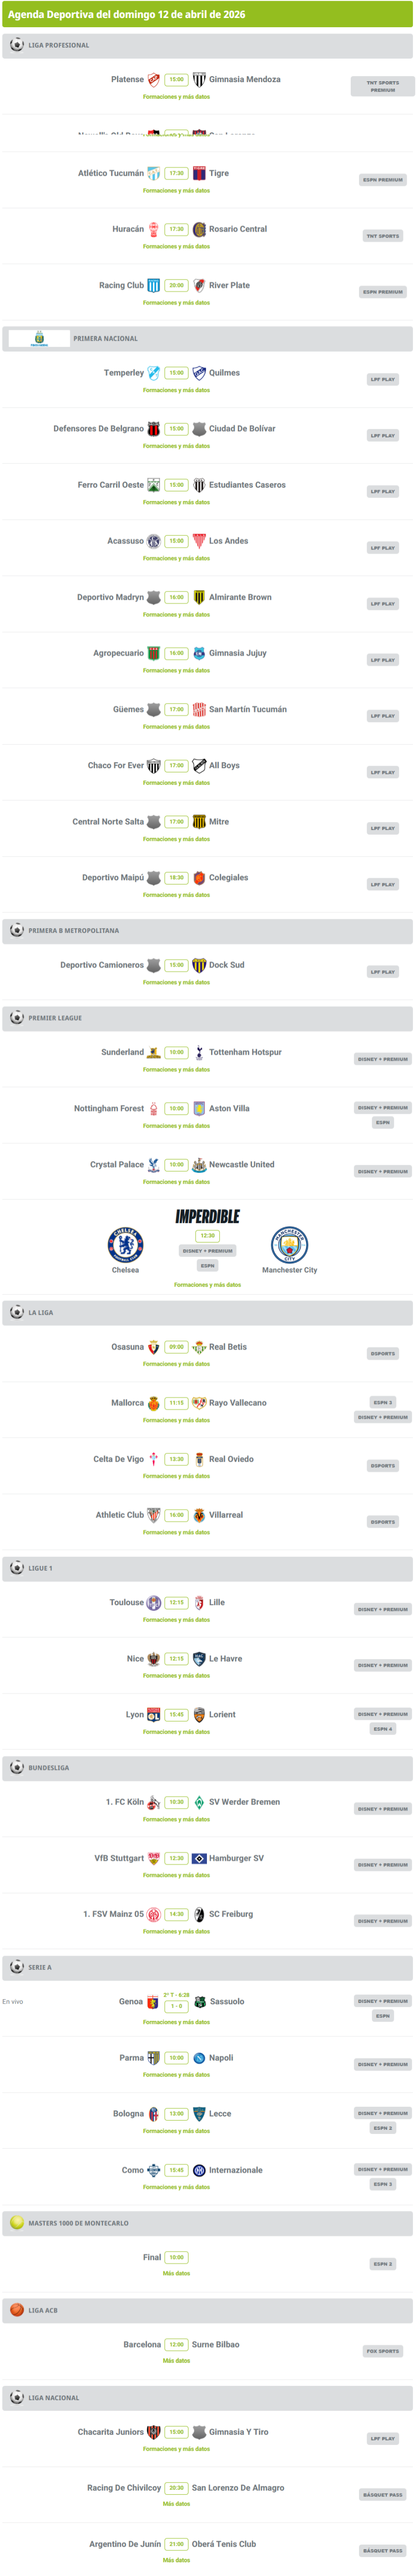Click the 'Más datos' link under Barcelona match

[x=176, y=2361]
